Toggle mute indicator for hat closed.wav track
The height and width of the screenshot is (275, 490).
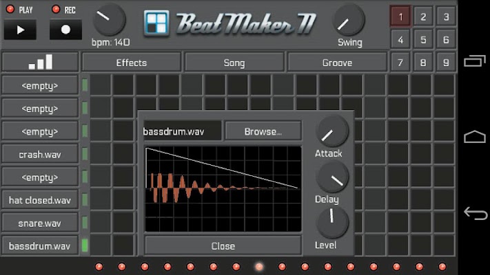(x=85, y=199)
